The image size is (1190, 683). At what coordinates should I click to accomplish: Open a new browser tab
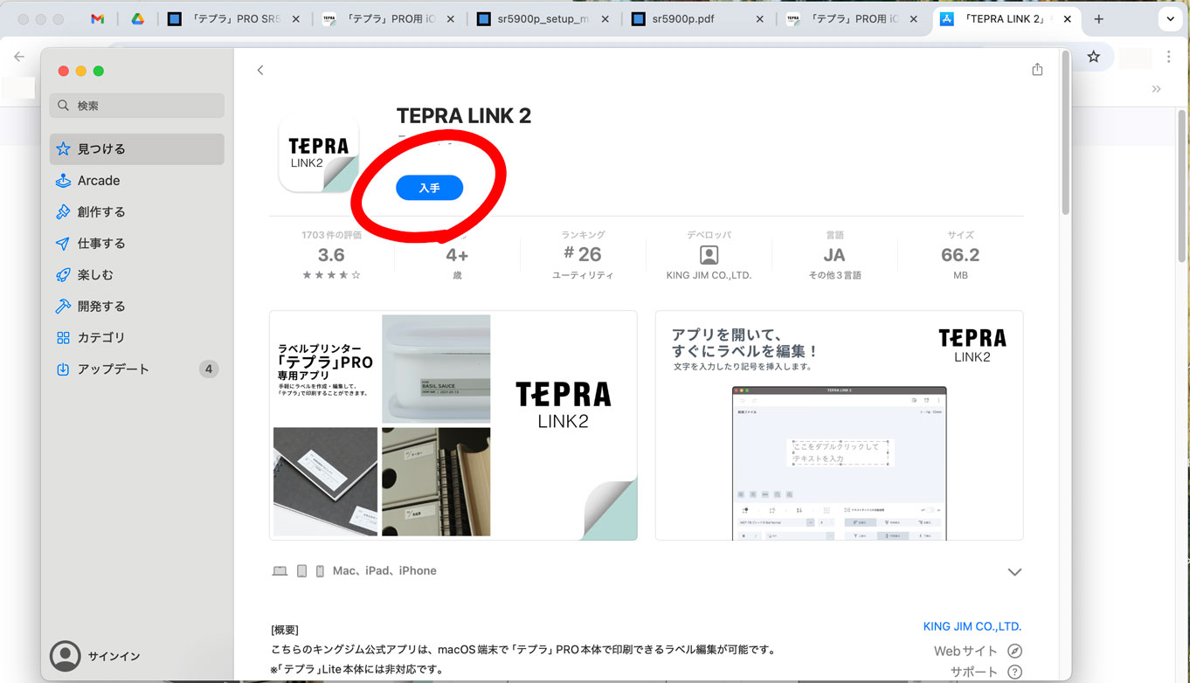coord(1099,19)
